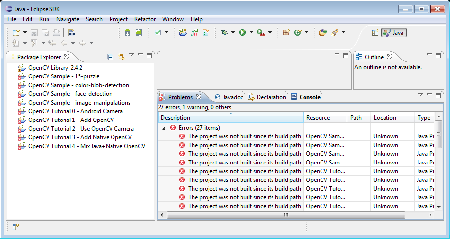Click the Debug bug icon

[224, 32]
